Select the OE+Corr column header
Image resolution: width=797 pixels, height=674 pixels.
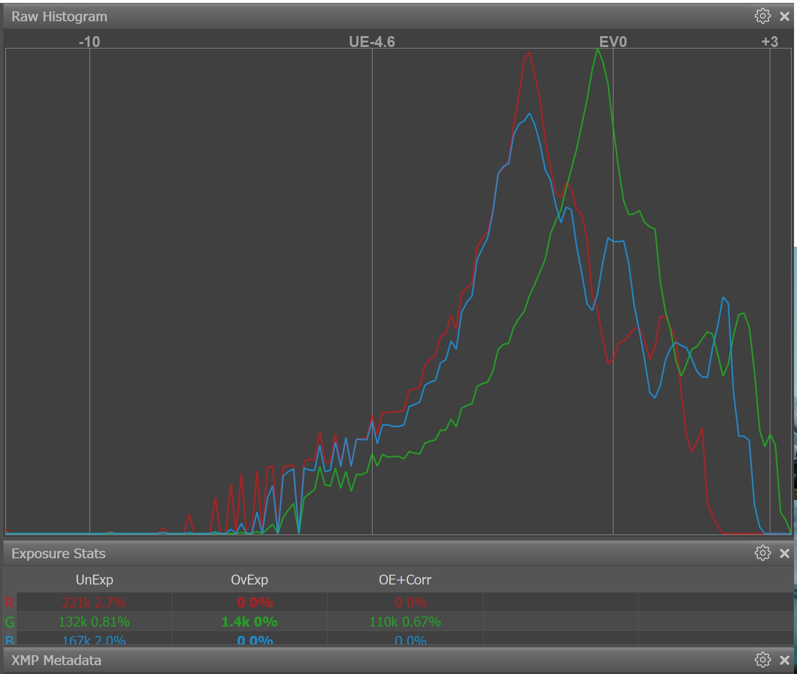[x=405, y=580]
